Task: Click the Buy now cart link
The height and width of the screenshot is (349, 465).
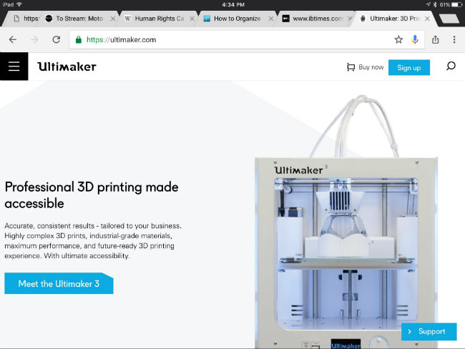Action: (x=365, y=67)
